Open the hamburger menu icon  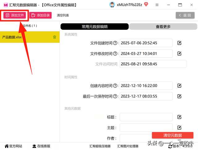157,5
